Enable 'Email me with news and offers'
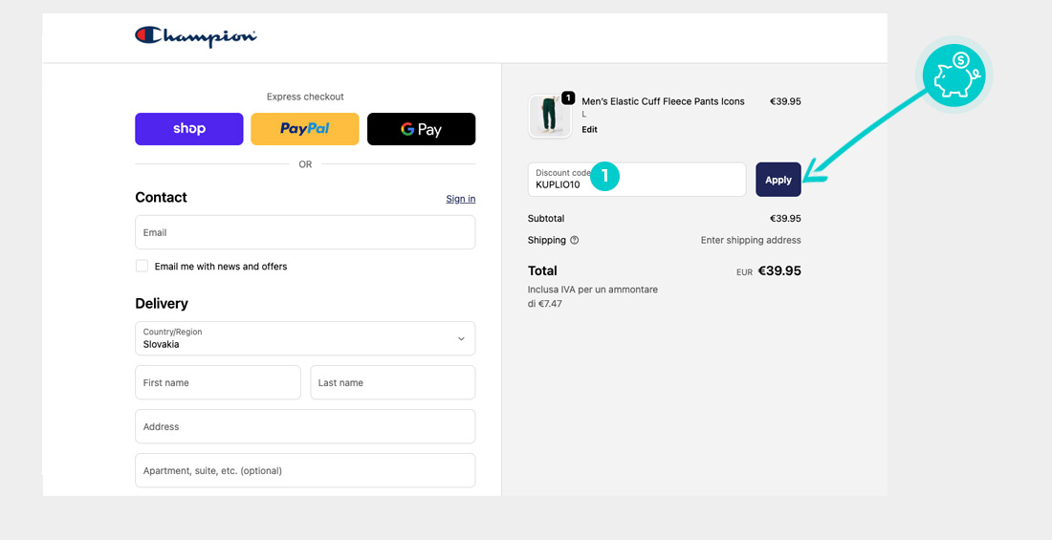 click(142, 267)
